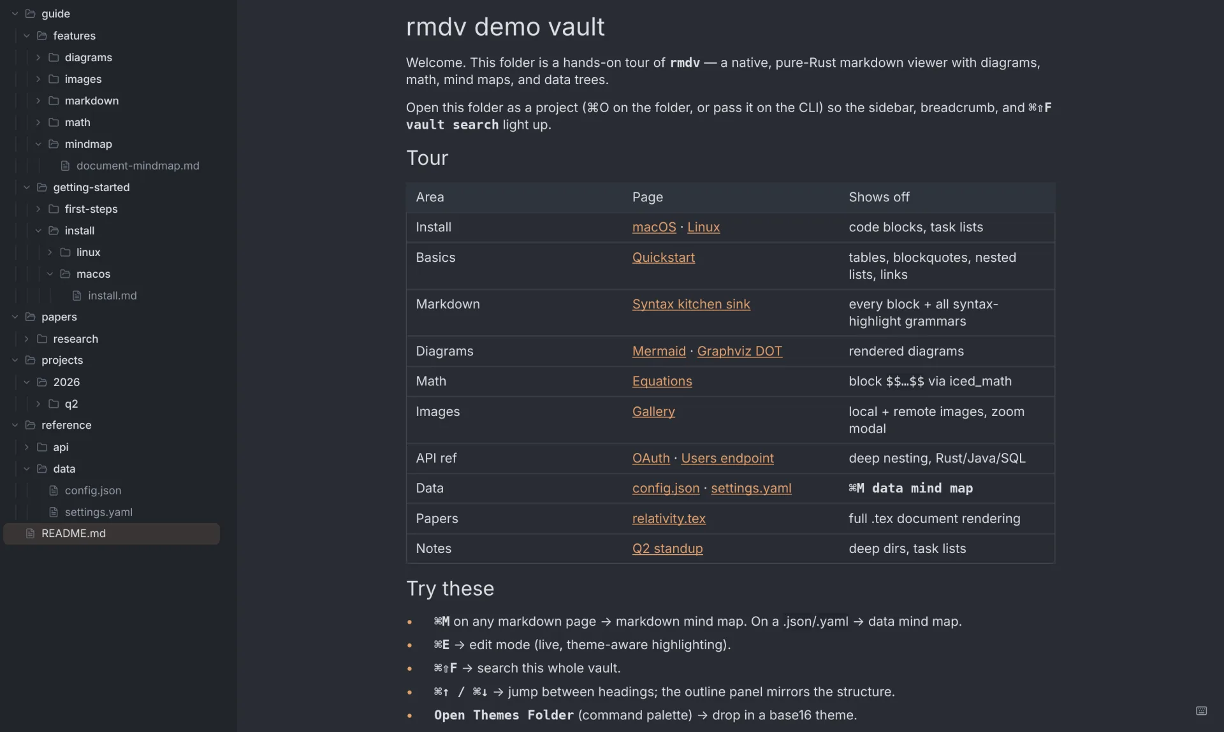Click the keyboard icon in the bottom-right corner
The width and height of the screenshot is (1224, 732).
(1201, 711)
